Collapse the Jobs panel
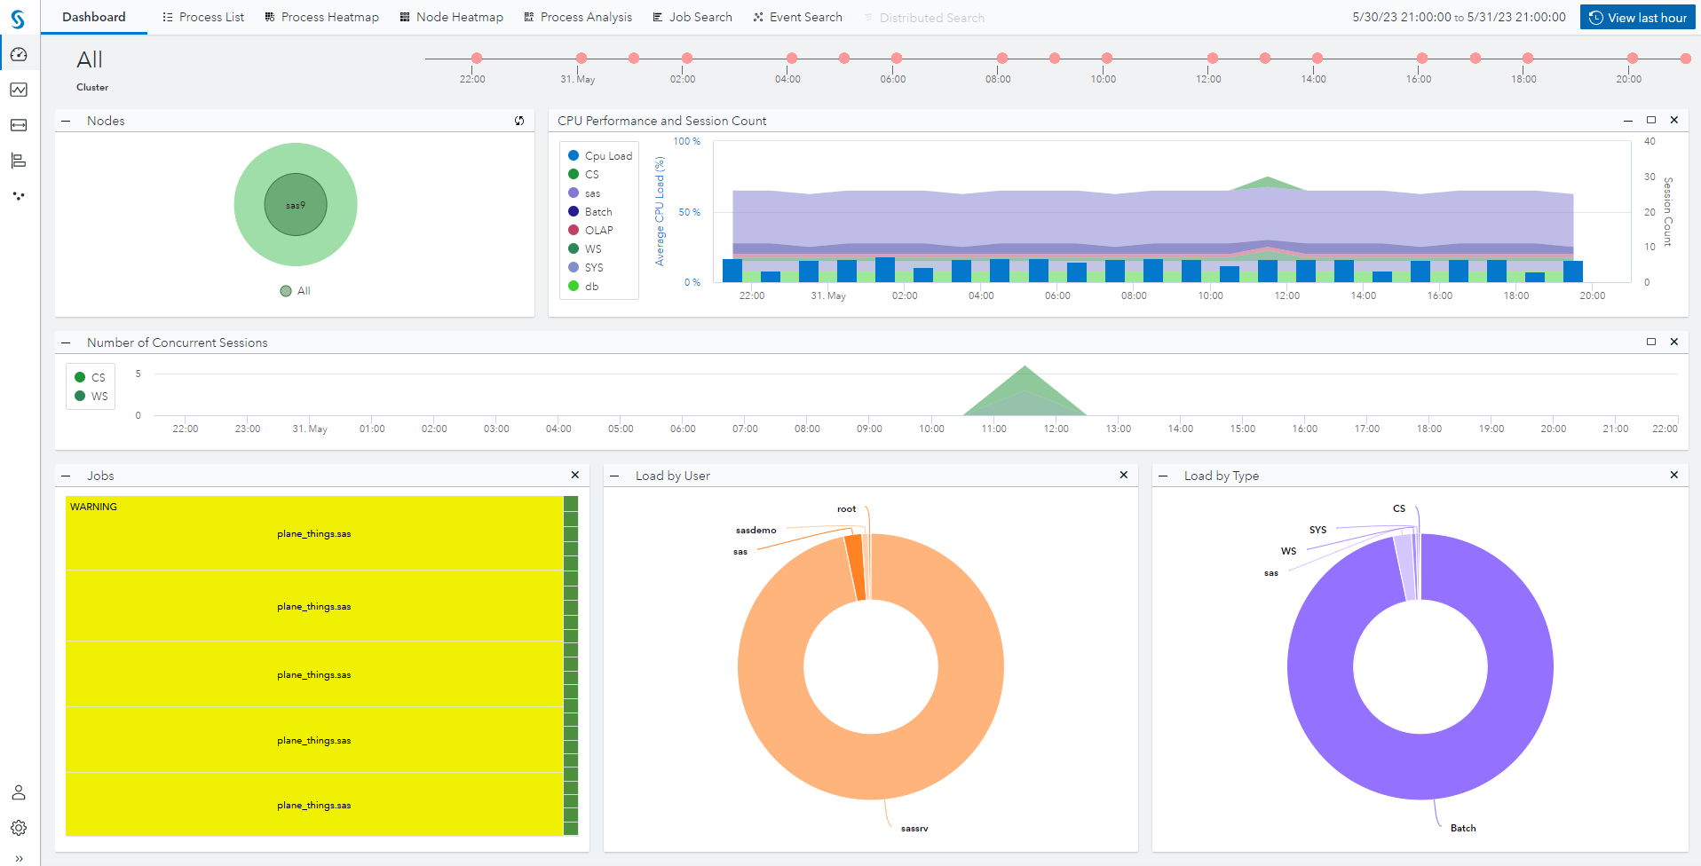 pyautogui.click(x=66, y=476)
